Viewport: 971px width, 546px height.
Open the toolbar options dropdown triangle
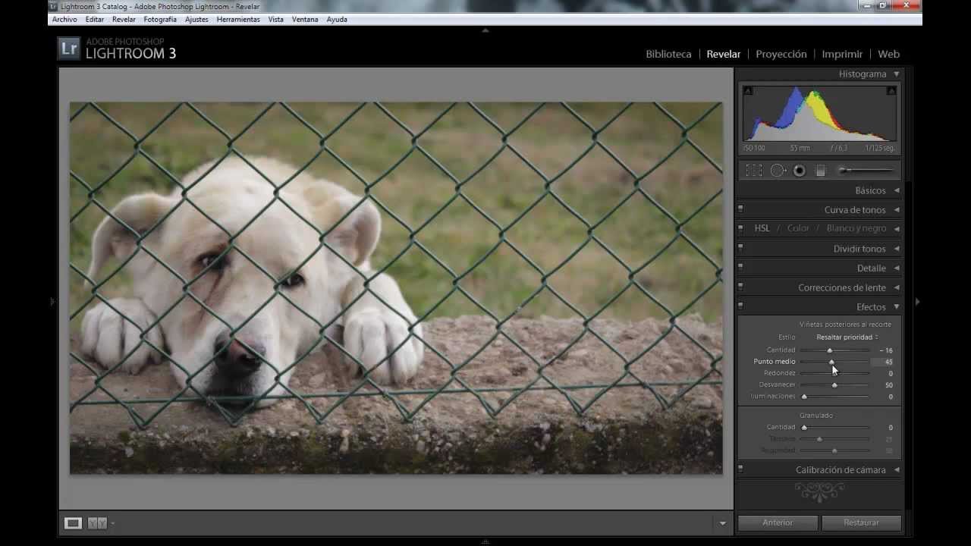click(723, 523)
